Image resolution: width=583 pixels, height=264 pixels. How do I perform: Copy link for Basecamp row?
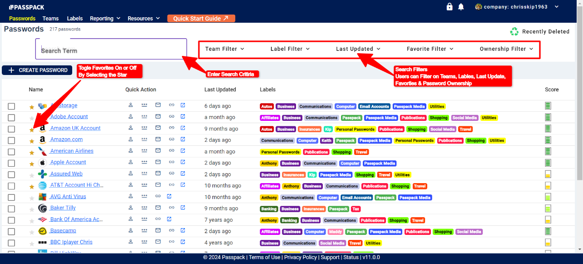(x=172, y=230)
